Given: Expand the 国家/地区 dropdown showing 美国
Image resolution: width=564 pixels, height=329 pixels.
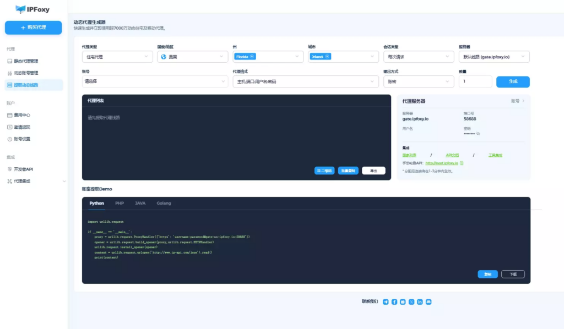Looking at the screenshot, I should pyautogui.click(x=192, y=57).
